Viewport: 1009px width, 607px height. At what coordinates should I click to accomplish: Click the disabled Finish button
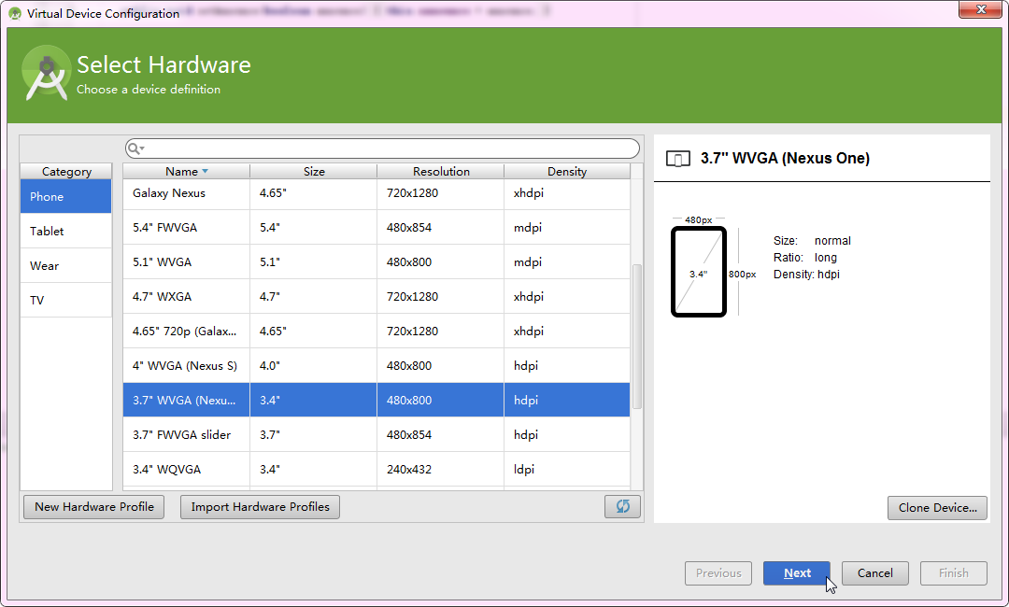coord(953,573)
